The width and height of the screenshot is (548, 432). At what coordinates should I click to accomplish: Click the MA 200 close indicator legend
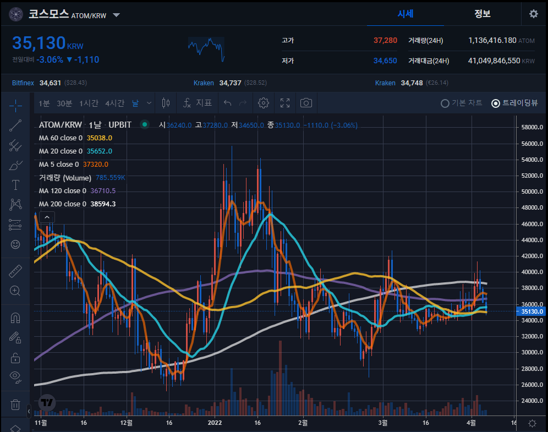tap(77, 204)
